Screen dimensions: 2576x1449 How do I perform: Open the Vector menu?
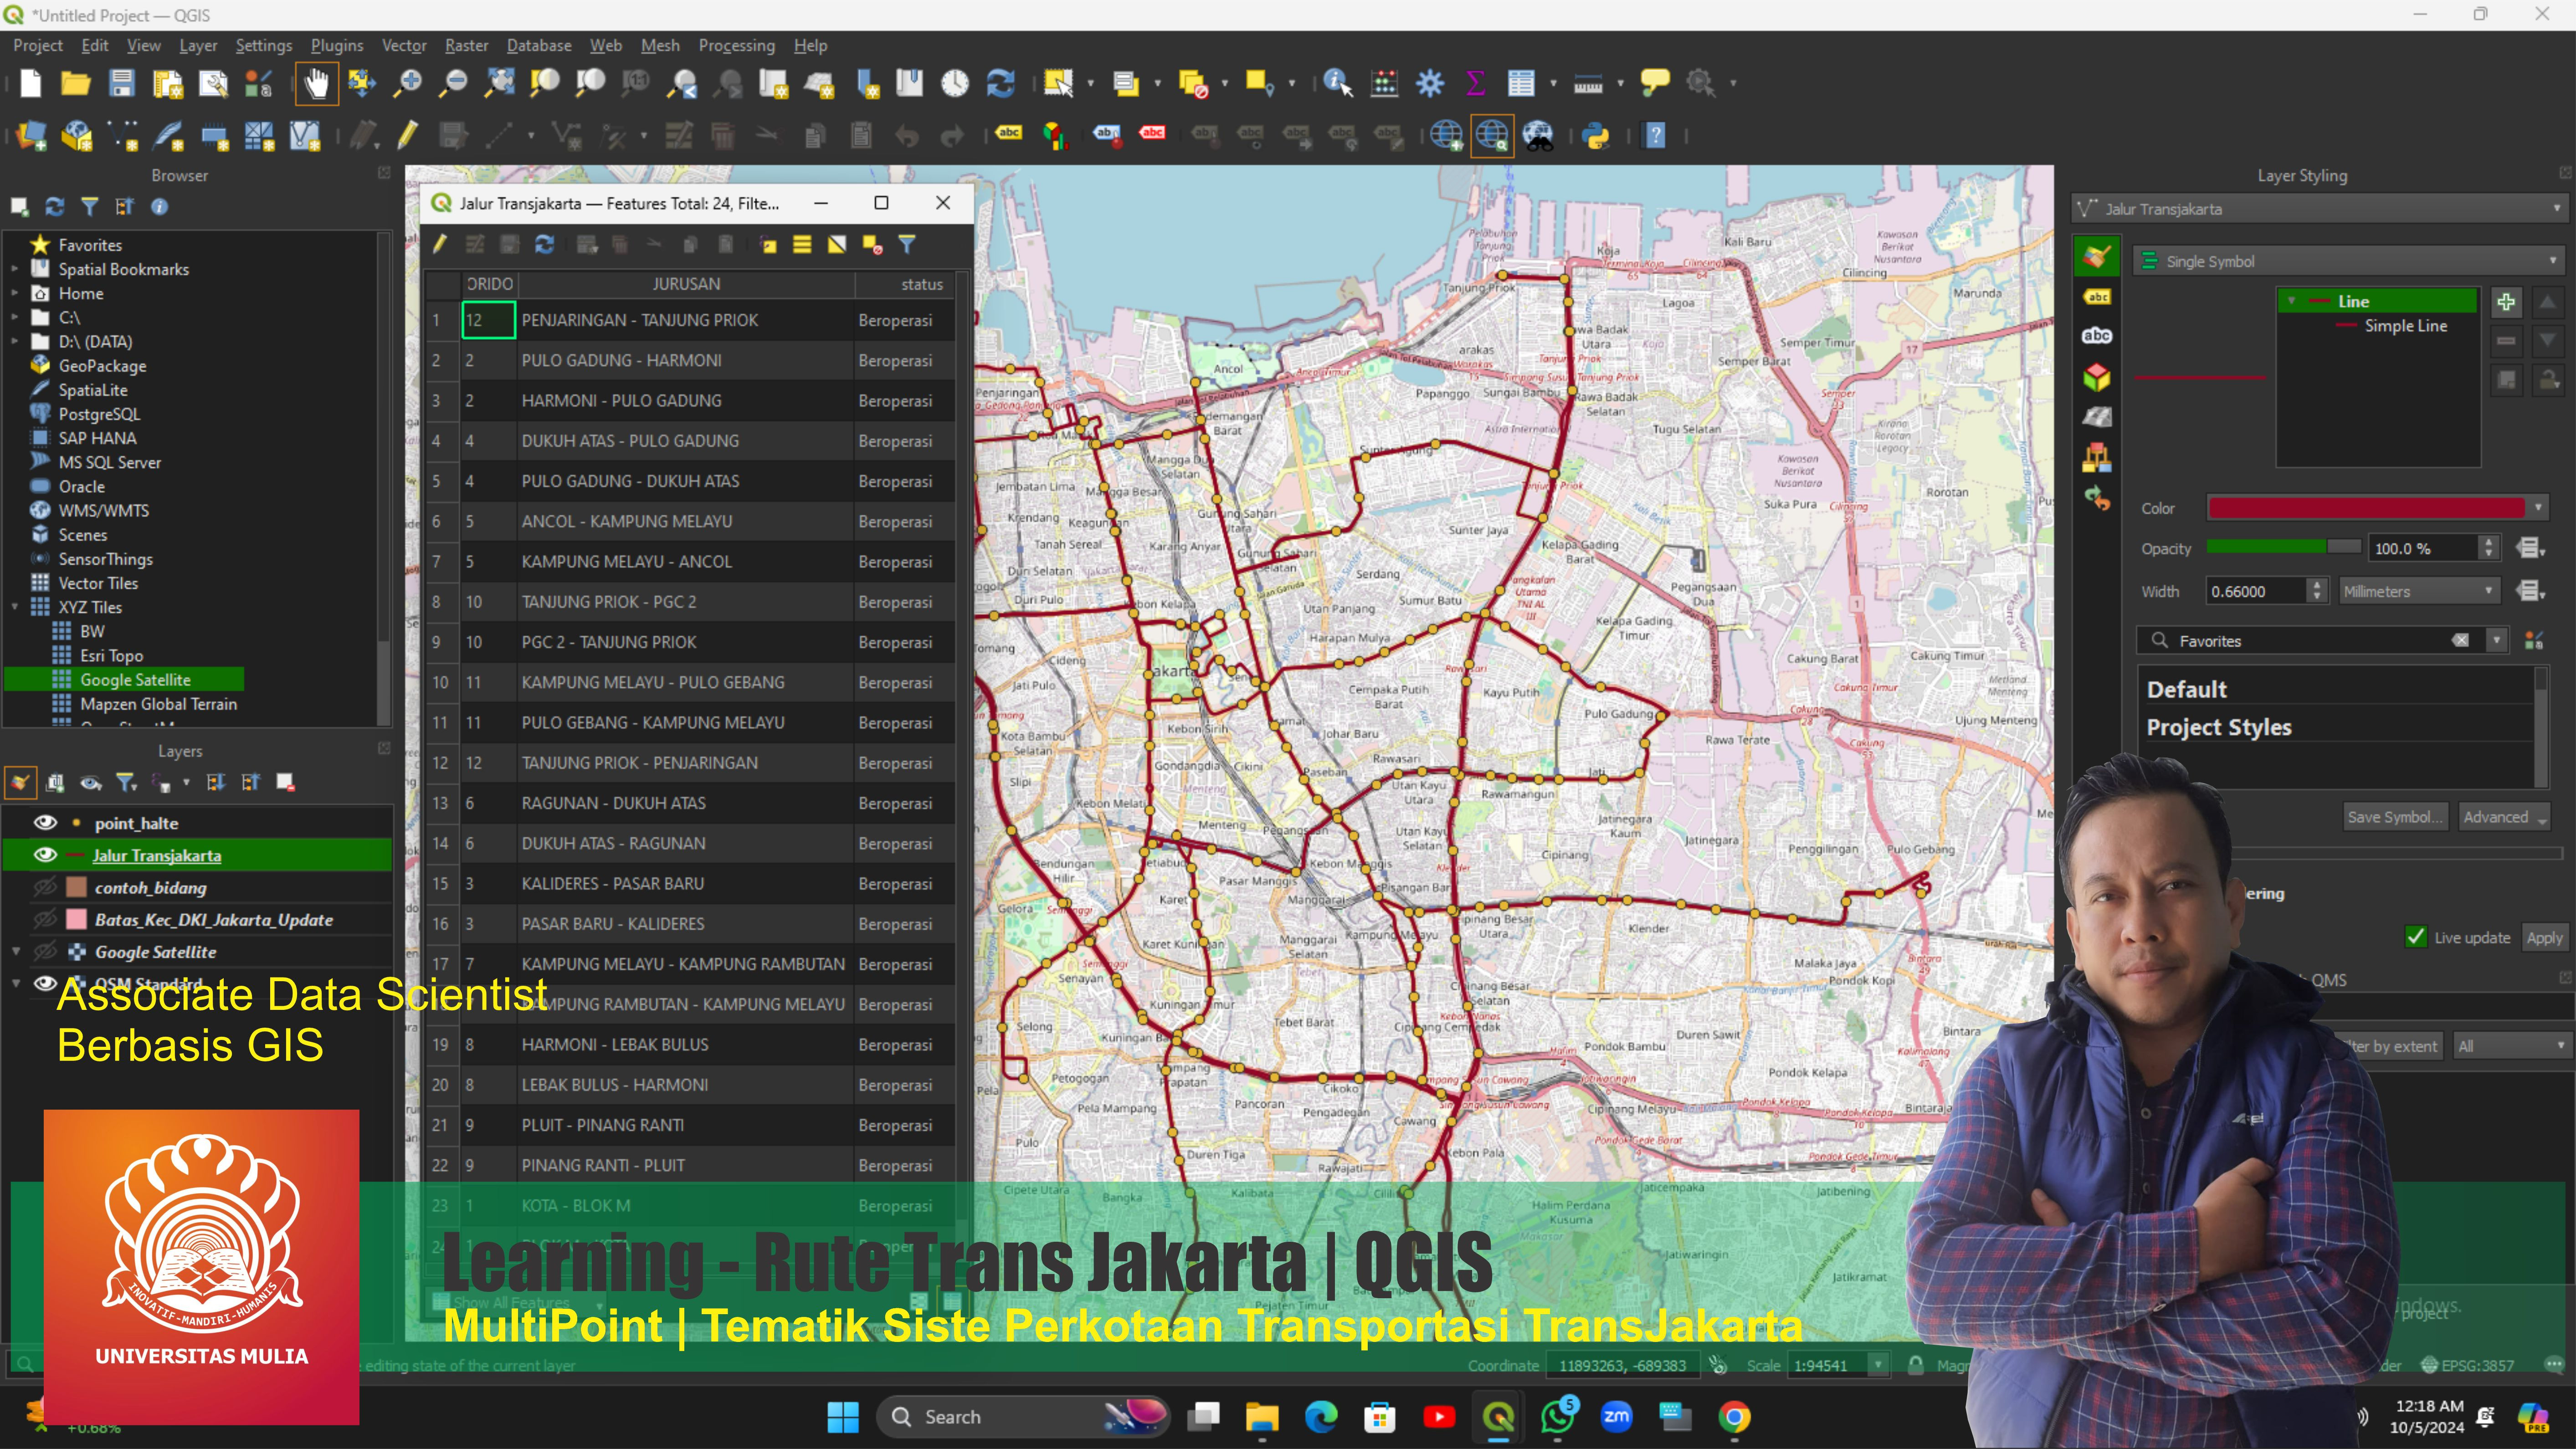404,45
